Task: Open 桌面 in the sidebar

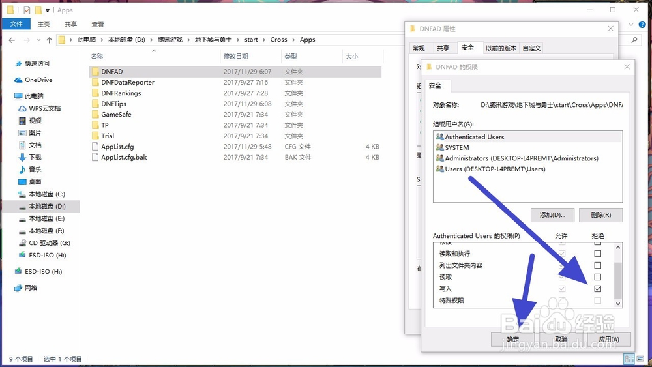Action: [x=31, y=182]
